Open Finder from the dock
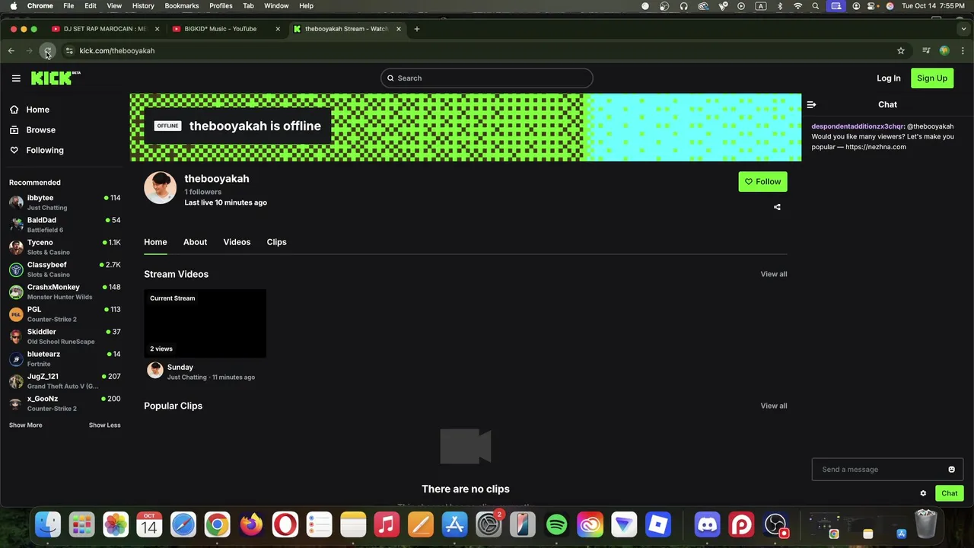 48,524
